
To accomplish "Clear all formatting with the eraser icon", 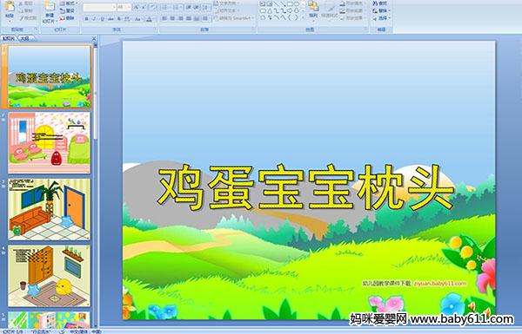I will 153,7.
